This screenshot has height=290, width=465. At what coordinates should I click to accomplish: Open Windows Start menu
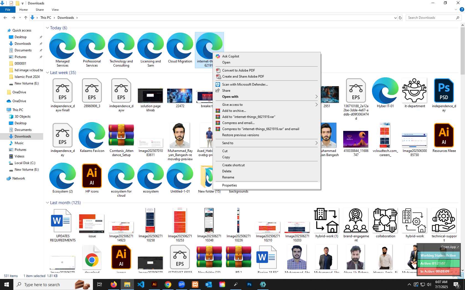click(7, 284)
